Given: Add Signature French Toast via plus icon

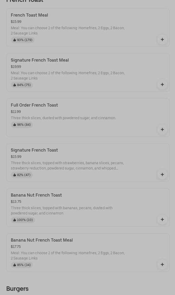Looking at the screenshot, I should [x=162, y=174].
